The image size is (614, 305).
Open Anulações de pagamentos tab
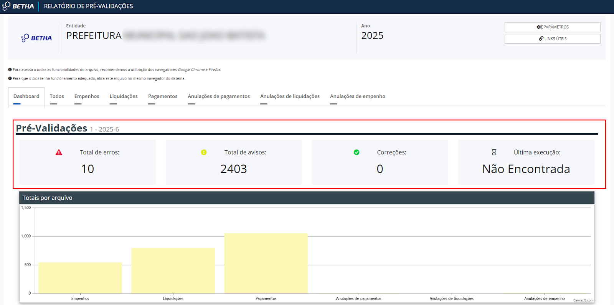coord(219,96)
